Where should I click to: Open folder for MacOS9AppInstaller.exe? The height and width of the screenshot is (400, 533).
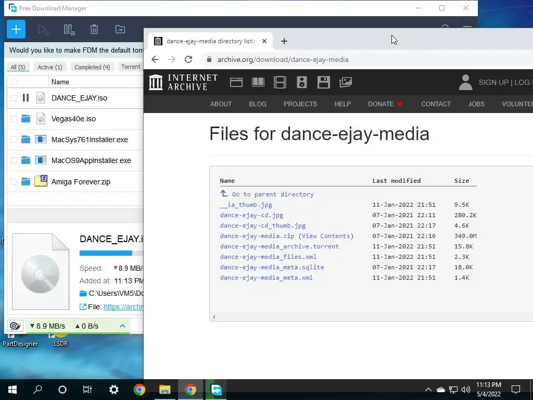click(x=26, y=160)
